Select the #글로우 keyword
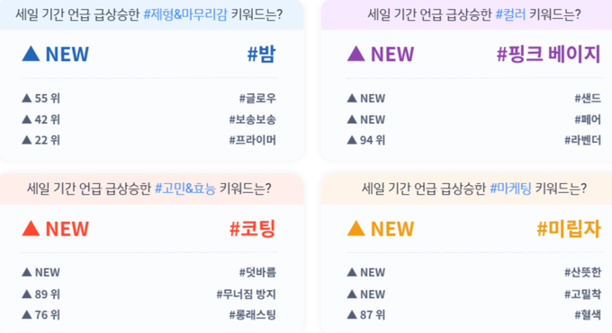 point(257,98)
